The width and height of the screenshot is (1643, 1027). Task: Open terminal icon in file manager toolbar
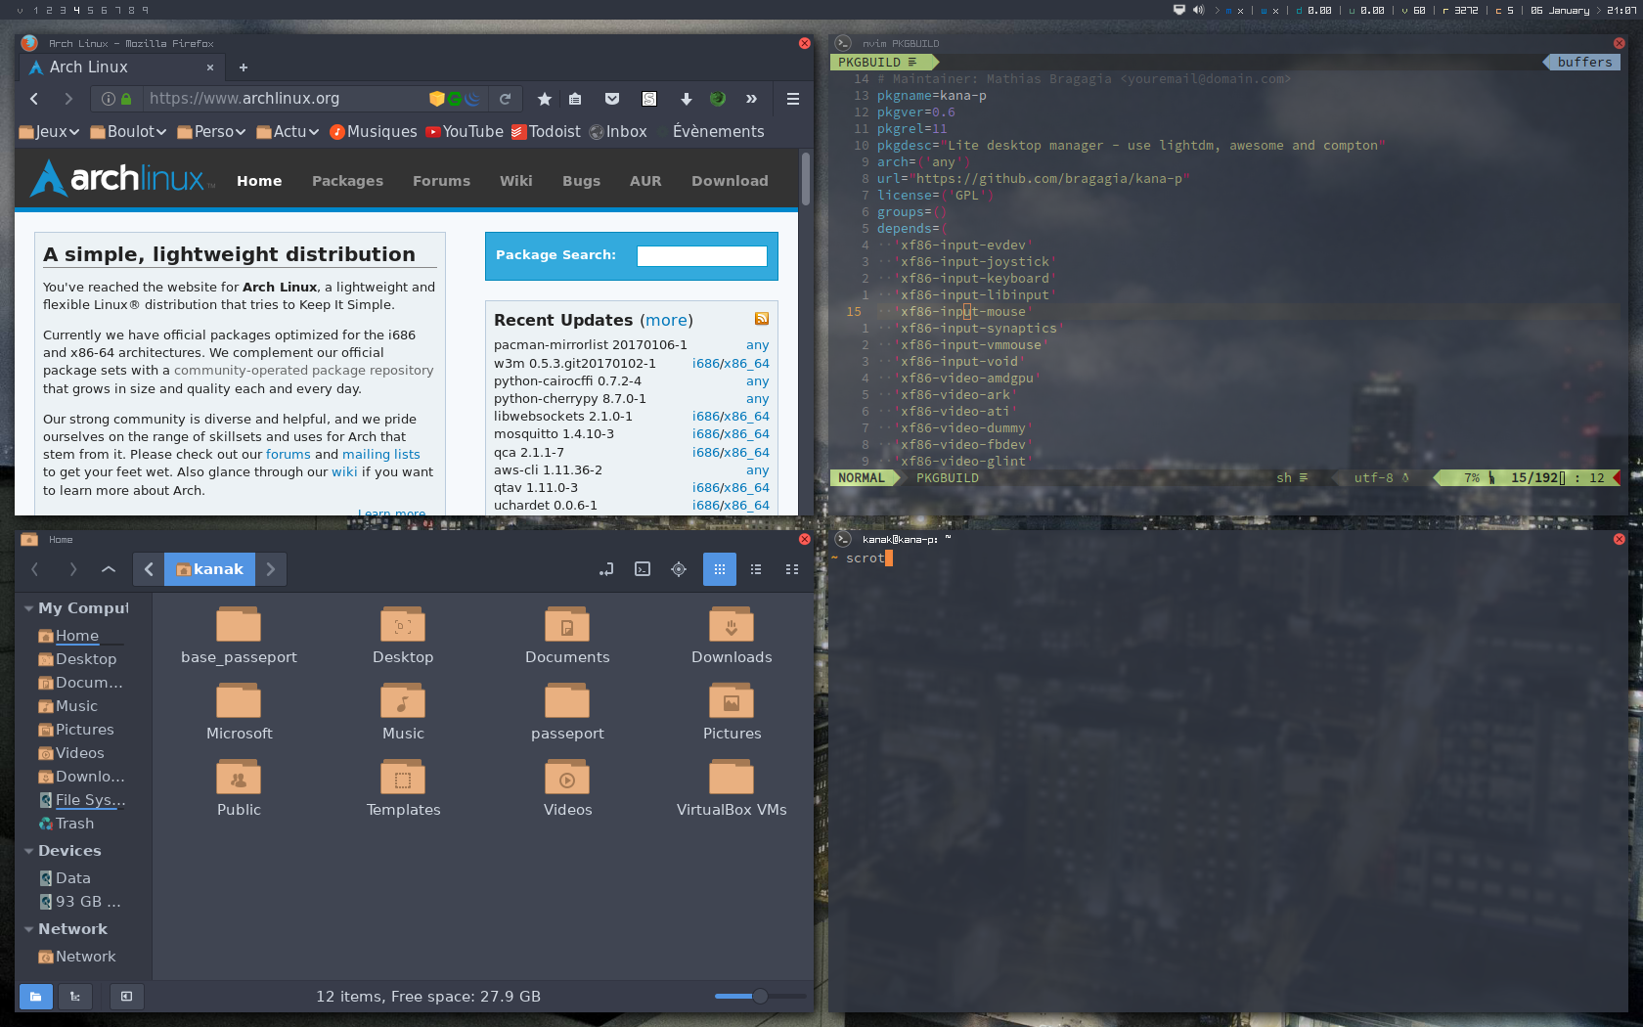pyautogui.click(x=643, y=569)
